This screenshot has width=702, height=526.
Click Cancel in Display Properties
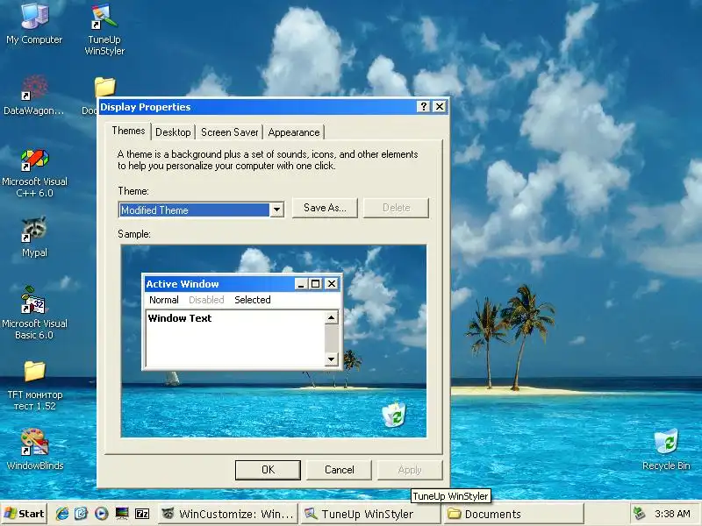coord(339,470)
